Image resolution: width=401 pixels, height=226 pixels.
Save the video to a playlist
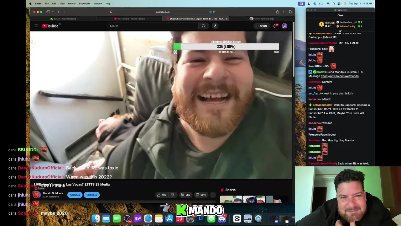[x=201, y=195]
